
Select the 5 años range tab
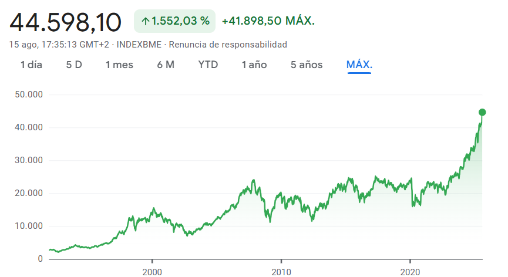(307, 65)
